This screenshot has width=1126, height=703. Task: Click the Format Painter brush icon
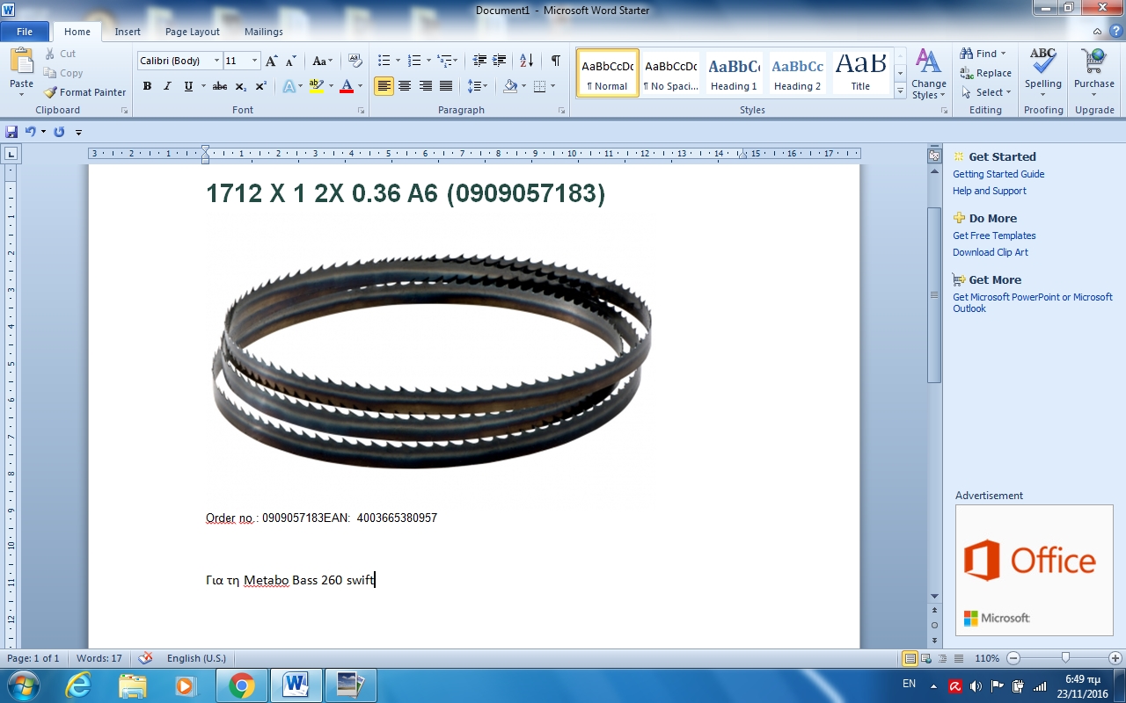coord(50,92)
